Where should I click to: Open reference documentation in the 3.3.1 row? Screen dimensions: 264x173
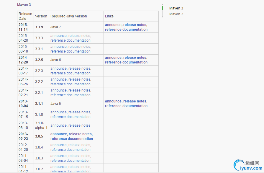(70, 51)
